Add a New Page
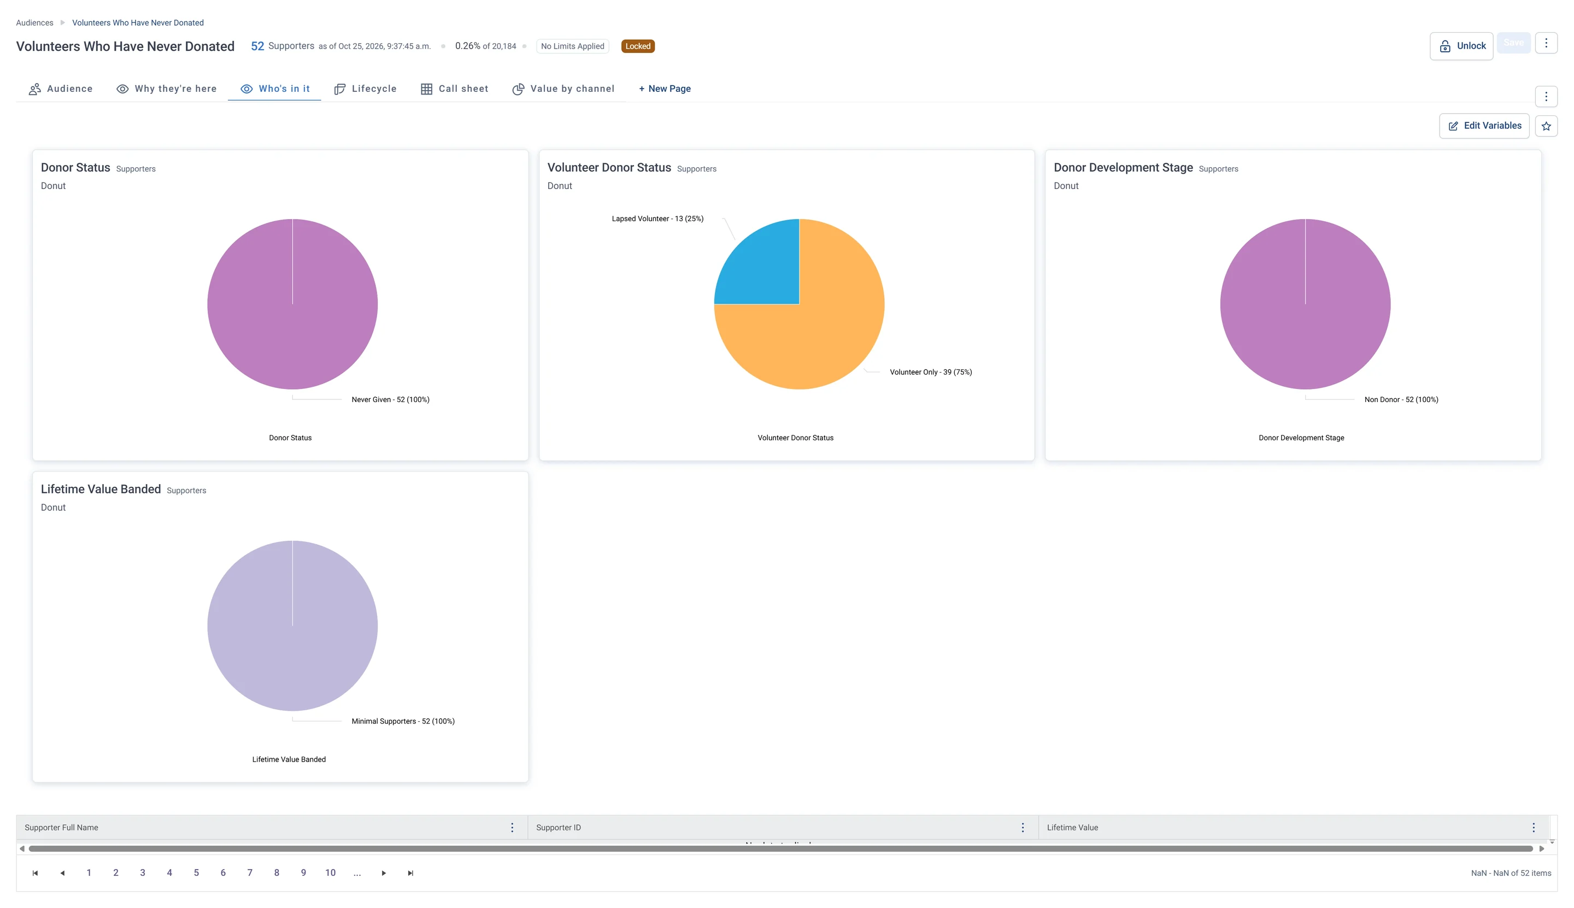Viewport: 1574px width, 908px height. coord(665,89)
